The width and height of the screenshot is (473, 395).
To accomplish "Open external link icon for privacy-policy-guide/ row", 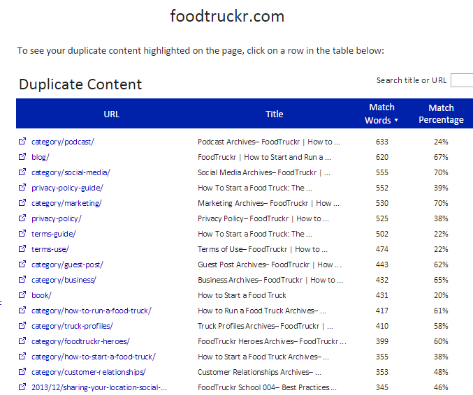I will (22, 188).
